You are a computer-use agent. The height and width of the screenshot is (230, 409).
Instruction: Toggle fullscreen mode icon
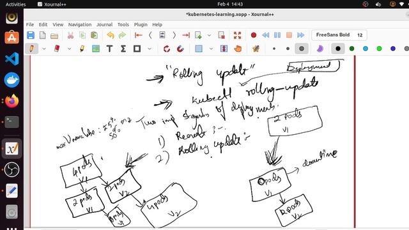click(x=237, y=35)
